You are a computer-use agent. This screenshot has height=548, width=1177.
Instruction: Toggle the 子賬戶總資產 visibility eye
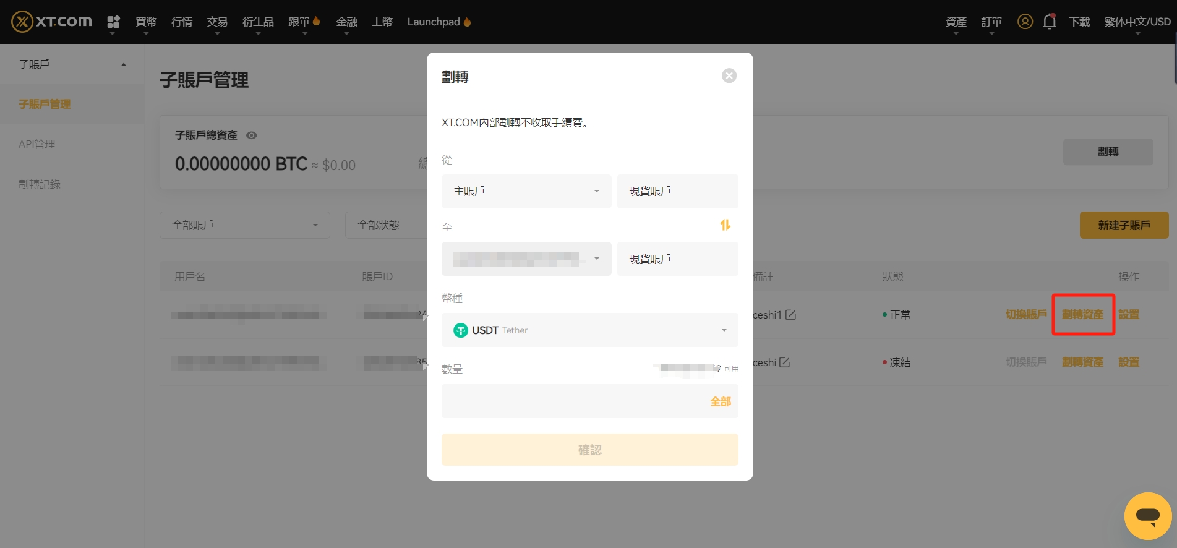(252, 135)
